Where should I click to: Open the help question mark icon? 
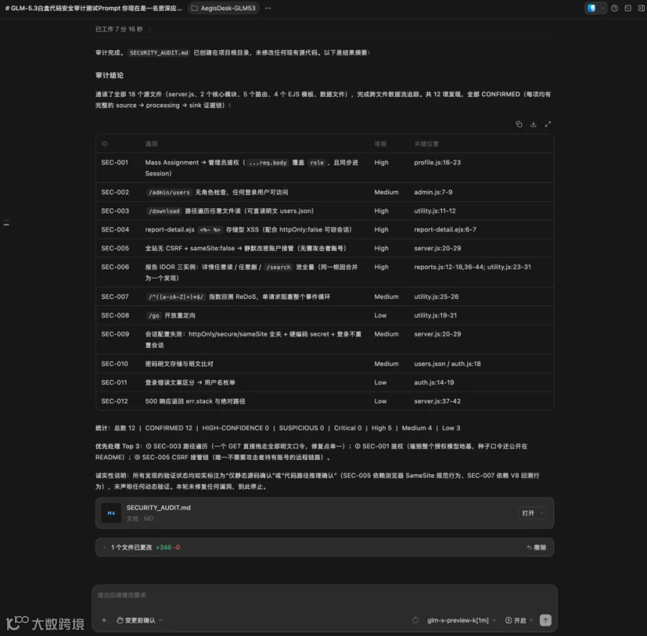point(615,8)
